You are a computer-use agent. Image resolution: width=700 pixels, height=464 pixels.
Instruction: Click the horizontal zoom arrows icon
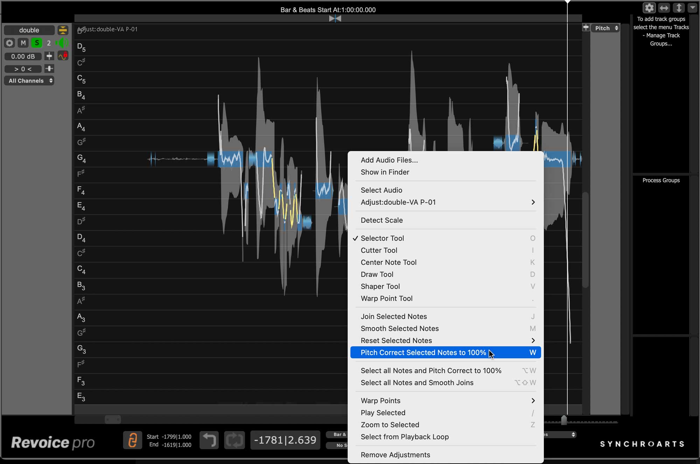tap(664, 8)
